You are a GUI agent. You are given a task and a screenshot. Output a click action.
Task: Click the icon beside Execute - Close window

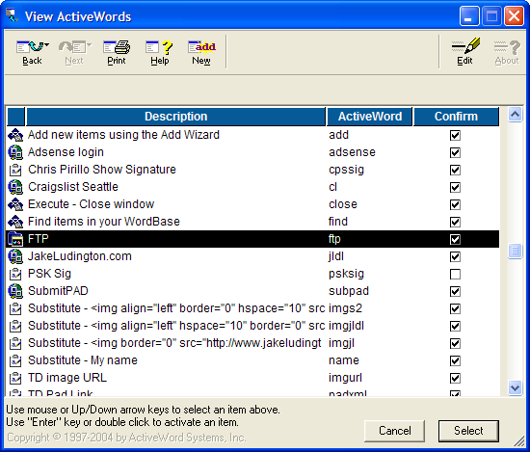point(15,204)
